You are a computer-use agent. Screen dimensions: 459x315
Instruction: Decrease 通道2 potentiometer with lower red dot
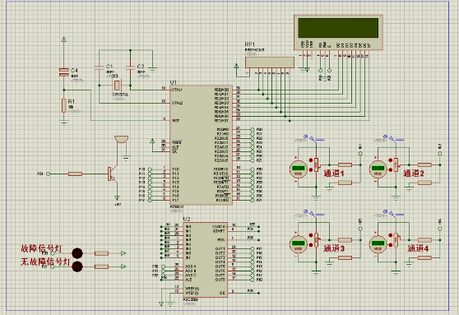390,169
